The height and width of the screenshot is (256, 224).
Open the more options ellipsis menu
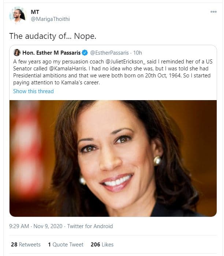coord(213,12)
